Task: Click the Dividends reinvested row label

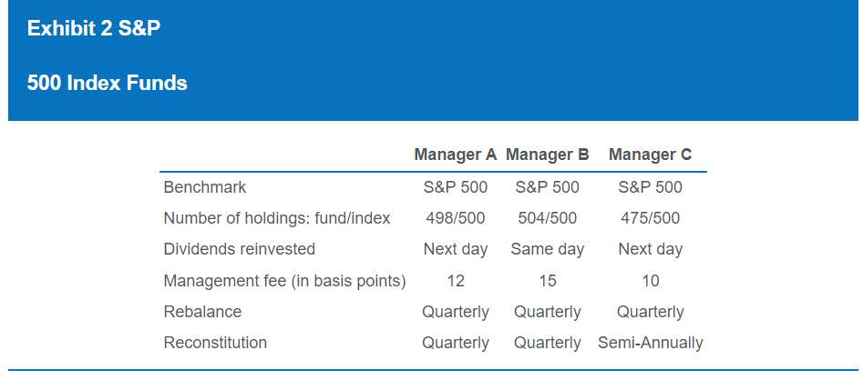Action: tap(240, 249)
